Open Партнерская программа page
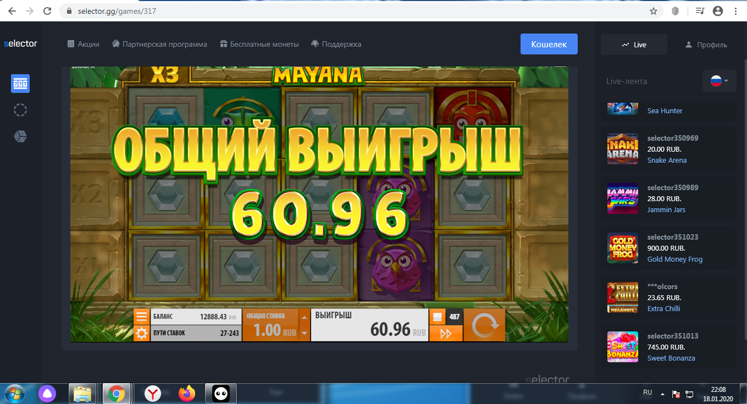The height and width of the screenshot is (404, 747). click(159, 44)
